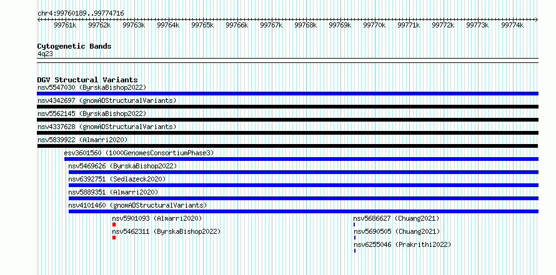Open nsv5469626 (ByrskaBishop2022) label
The image size is (556, 275).
tap(122, 166)
